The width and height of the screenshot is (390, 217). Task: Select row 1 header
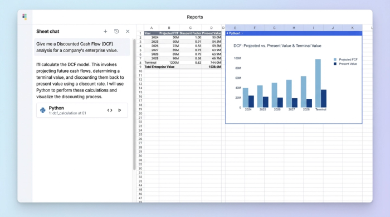pyautogui.click(x=140, y=33)
